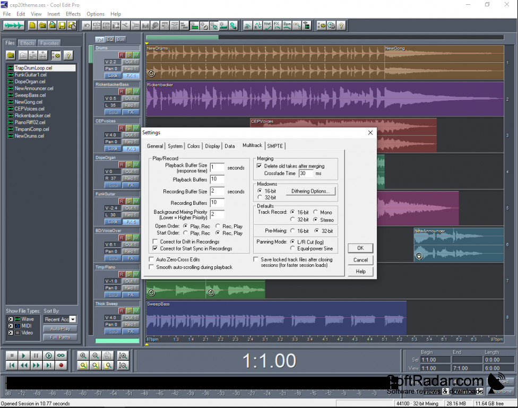Zoom out horizontally

coord(96,355)
